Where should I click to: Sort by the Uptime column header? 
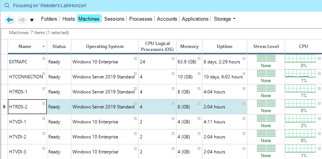tap(224, 46)
